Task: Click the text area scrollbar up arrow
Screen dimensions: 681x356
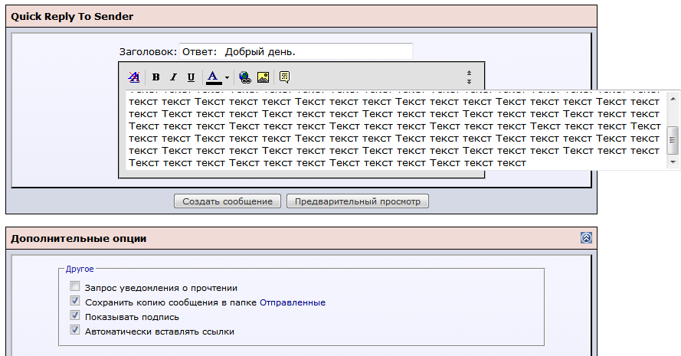Action: click(673, 99)
